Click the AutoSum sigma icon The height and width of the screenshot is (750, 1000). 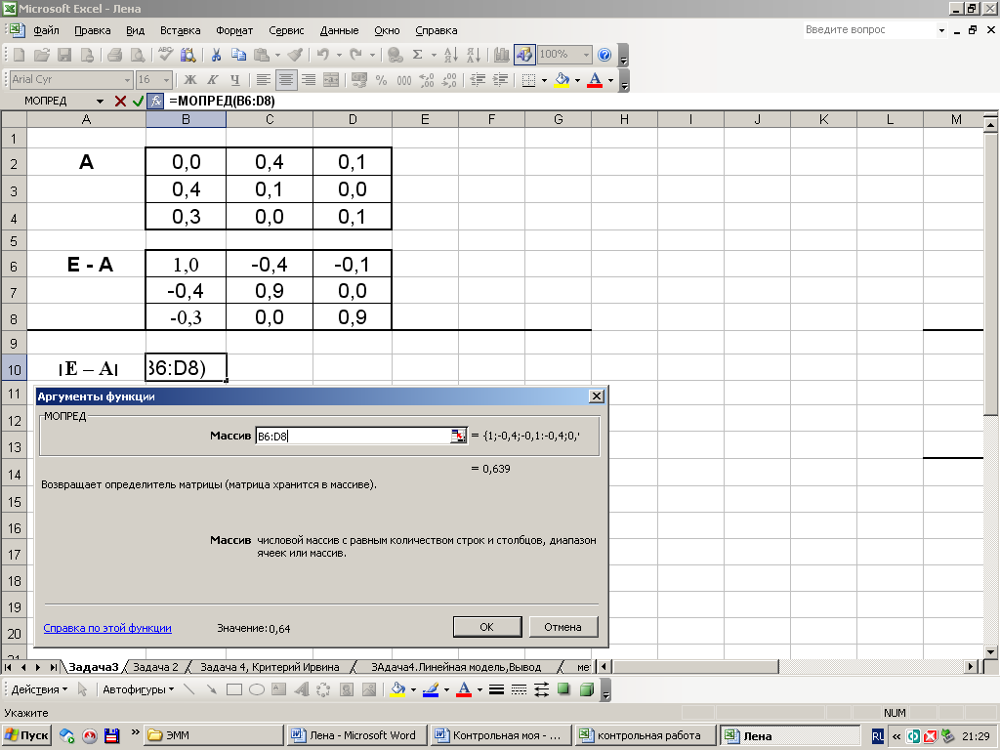tap(418, 55)
